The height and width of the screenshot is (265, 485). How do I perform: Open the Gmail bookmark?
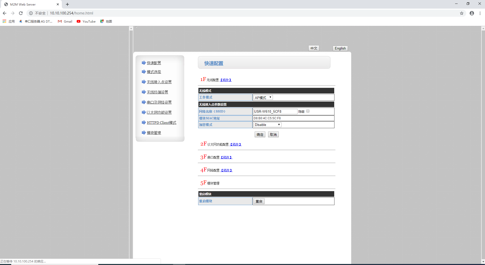click(65, 21)
